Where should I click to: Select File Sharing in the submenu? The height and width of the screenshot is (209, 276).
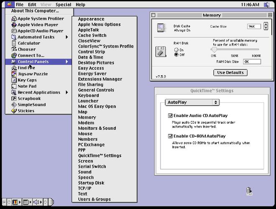click(105, 84)
